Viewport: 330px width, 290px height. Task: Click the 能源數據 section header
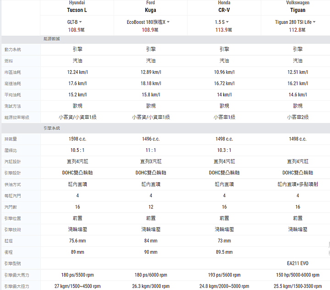[52, 39]
